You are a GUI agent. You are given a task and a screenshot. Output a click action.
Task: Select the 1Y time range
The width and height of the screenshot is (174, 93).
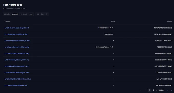47,14
